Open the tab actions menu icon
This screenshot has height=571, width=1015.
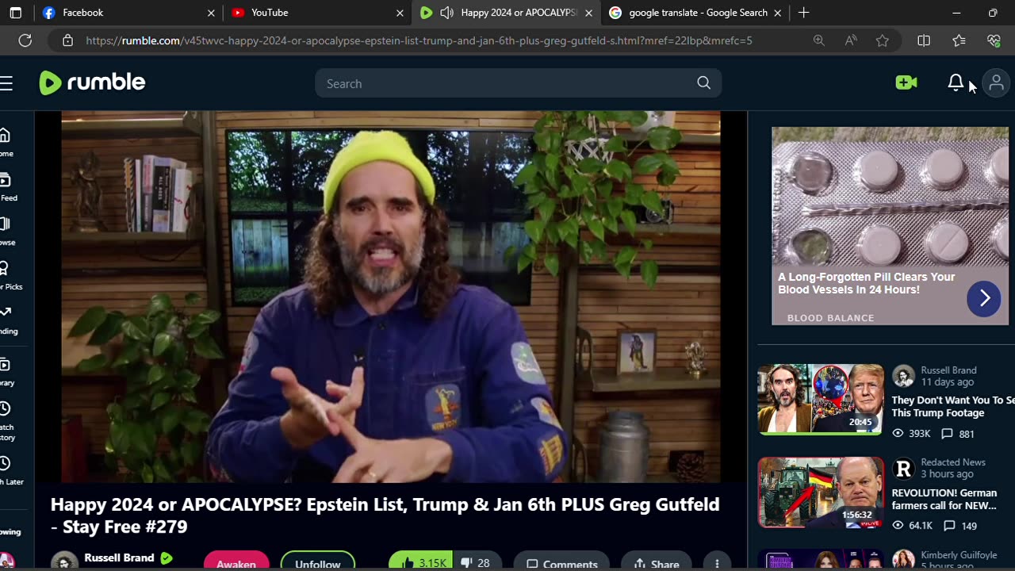[15, 13]
